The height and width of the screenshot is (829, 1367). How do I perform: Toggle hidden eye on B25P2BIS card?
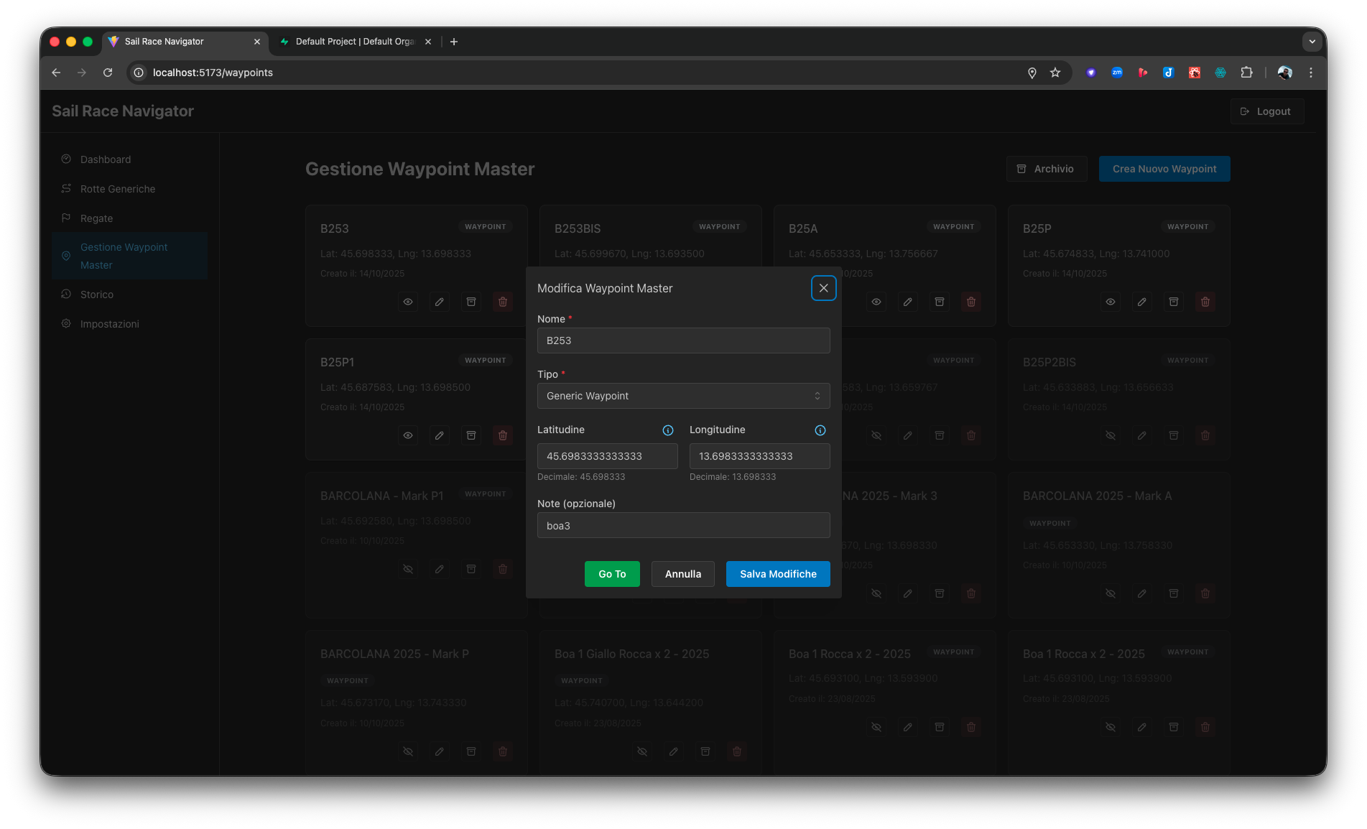pos(1111,435)
